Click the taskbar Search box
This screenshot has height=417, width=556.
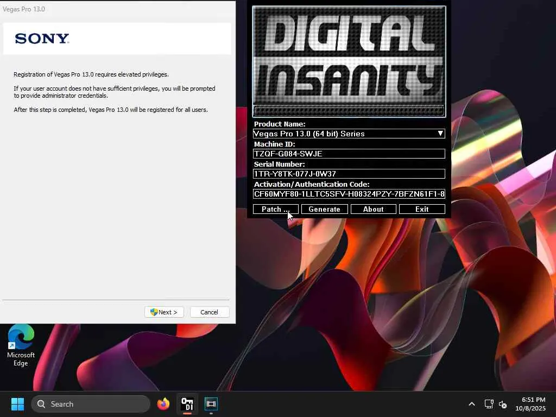(91, 404)
